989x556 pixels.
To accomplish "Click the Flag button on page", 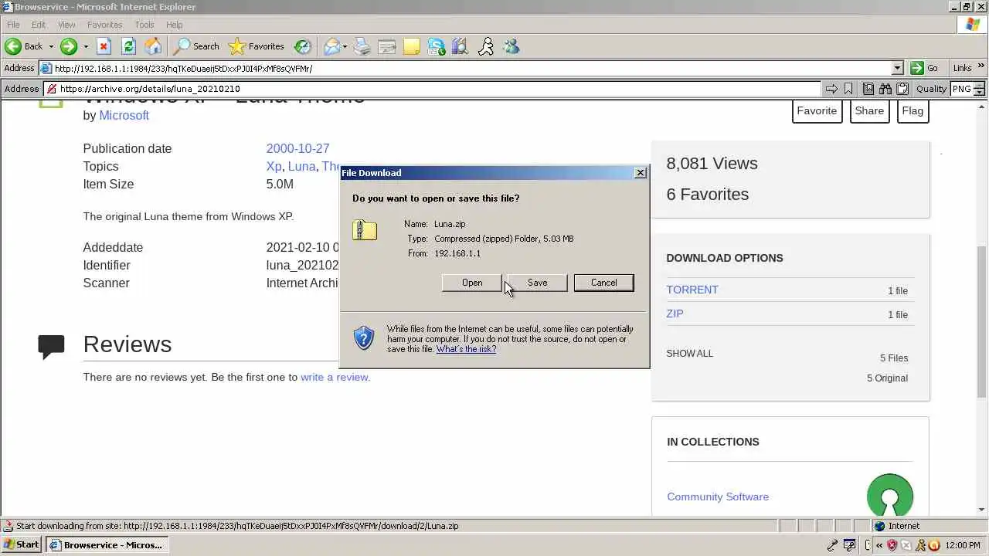I will (x=913, y=110).
